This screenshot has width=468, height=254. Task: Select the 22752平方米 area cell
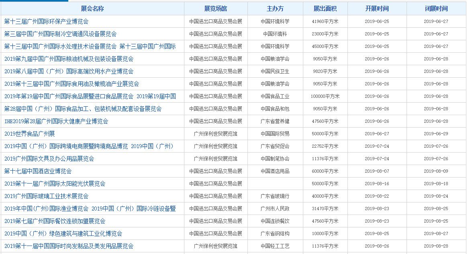click(x=325, y=146)
